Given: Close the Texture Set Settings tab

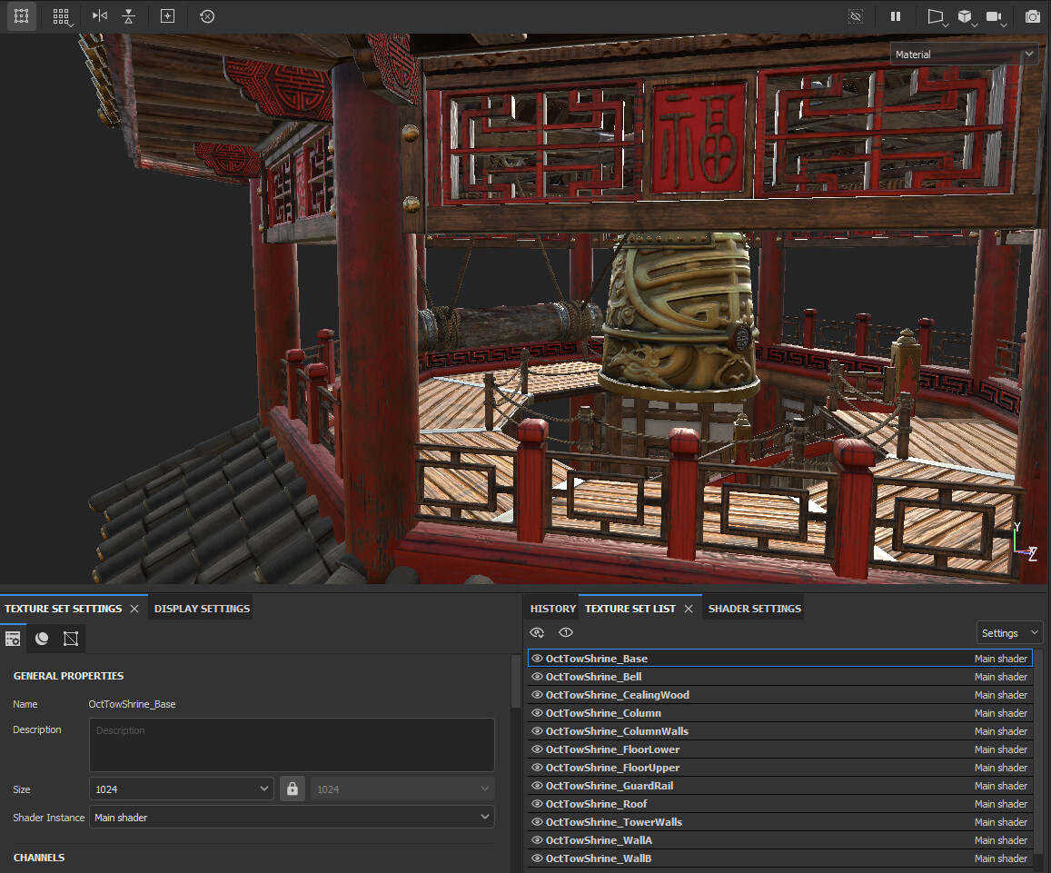Looking at the screenshot, I should point(134,609).
